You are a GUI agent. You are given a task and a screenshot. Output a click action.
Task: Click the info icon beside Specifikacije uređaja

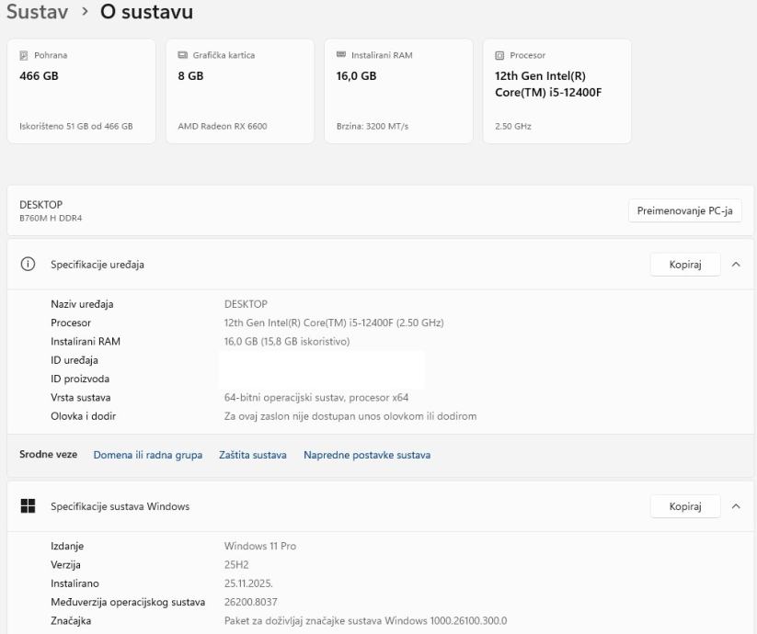[x=28, y=265]
